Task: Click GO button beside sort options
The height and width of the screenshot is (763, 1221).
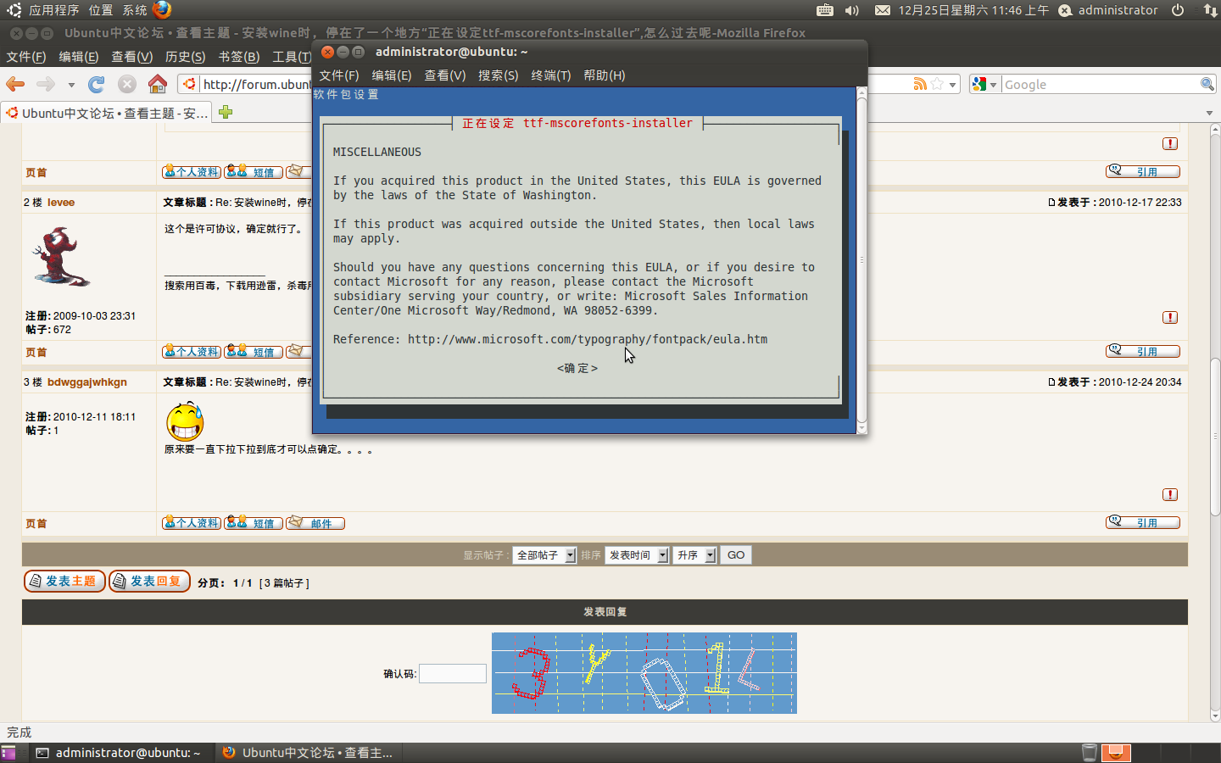Action: [x=736, y=555]
